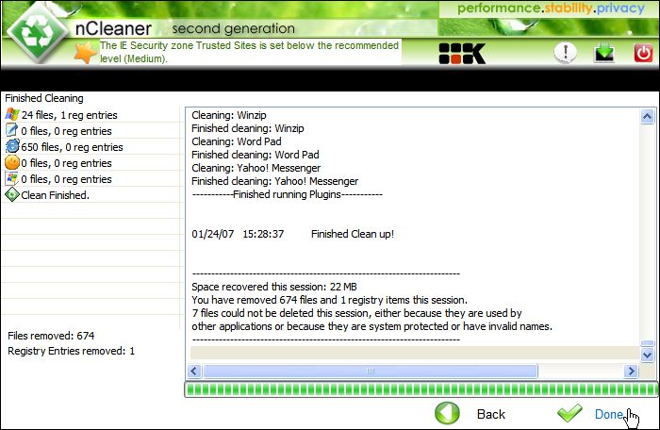660x430 pixels.
Task: Click the document flag icon above Clean Finished
Action: [11, 178]
